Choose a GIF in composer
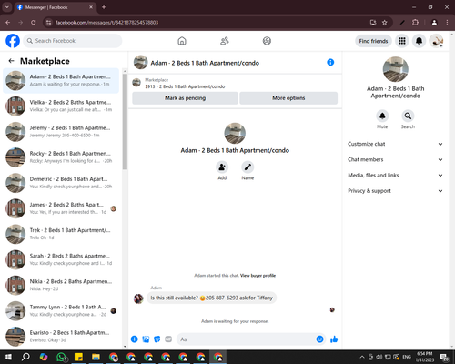This screenshot has height=364, width=455. pos(168,339)
